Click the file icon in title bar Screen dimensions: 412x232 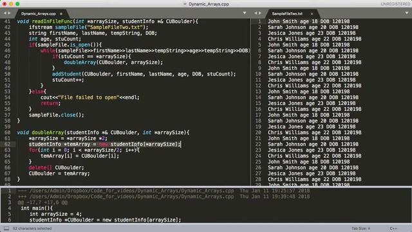coord(185,4)
